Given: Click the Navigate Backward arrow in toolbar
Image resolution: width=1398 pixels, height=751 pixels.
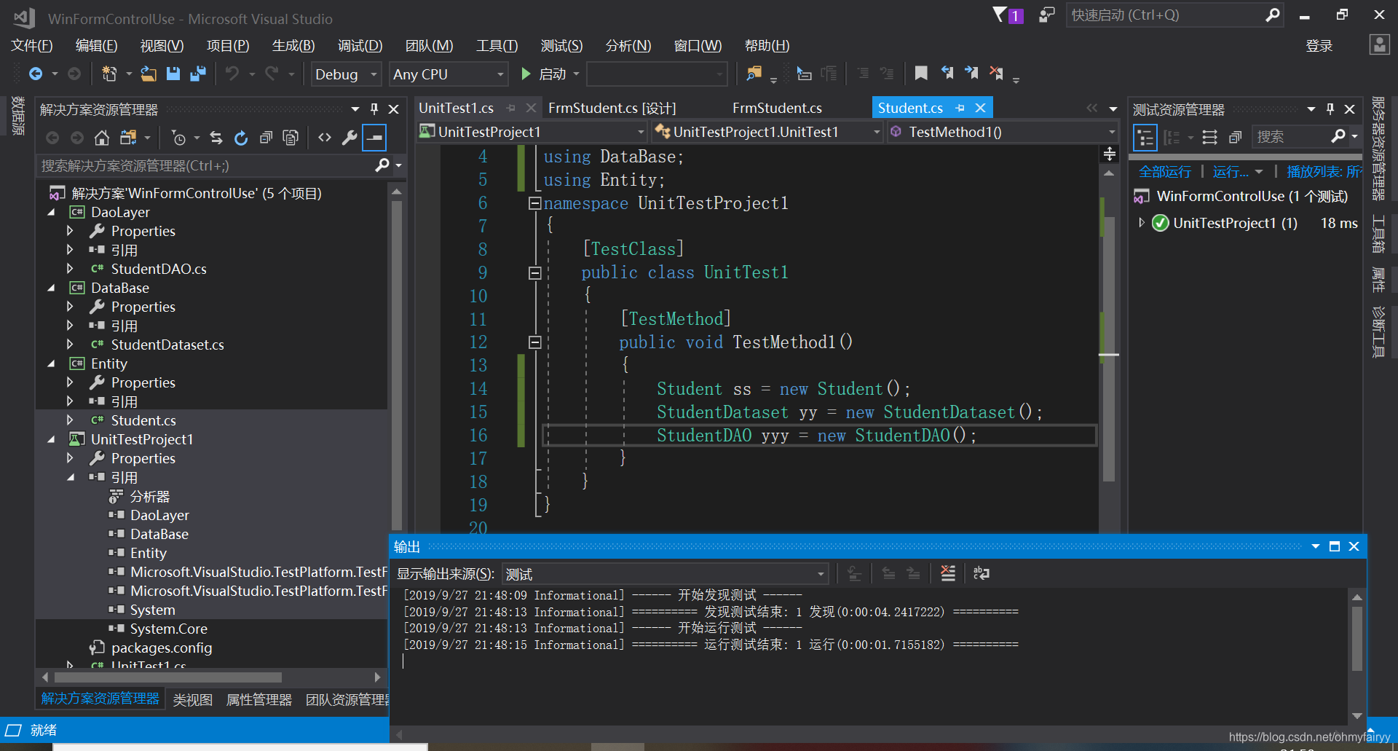Looking at the screenshot, I should 35,74.
